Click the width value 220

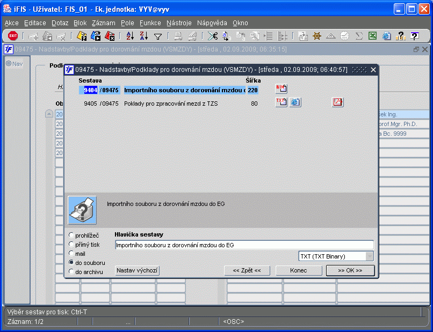tap(252, 90)
